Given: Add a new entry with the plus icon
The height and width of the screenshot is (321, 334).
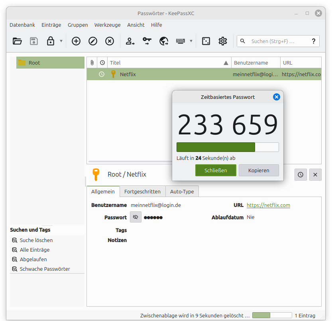Looking at the screenshot, I should coord(76,41).
